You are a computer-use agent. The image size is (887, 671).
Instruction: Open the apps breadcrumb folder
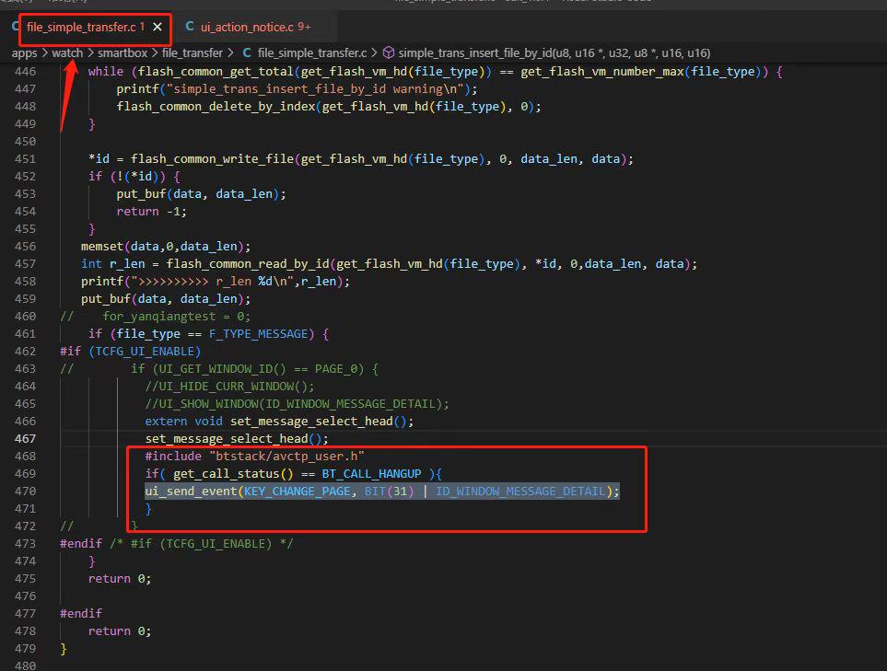(24, 53)
